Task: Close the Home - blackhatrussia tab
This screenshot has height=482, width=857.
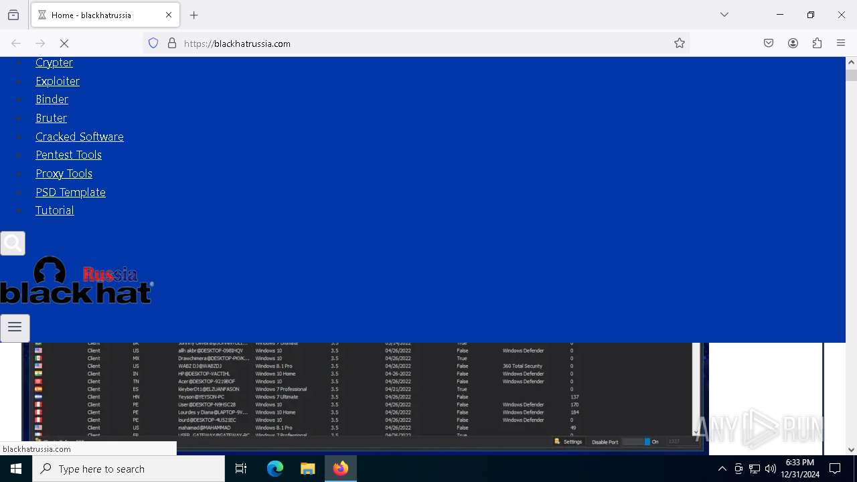Action: pos(169,15)
